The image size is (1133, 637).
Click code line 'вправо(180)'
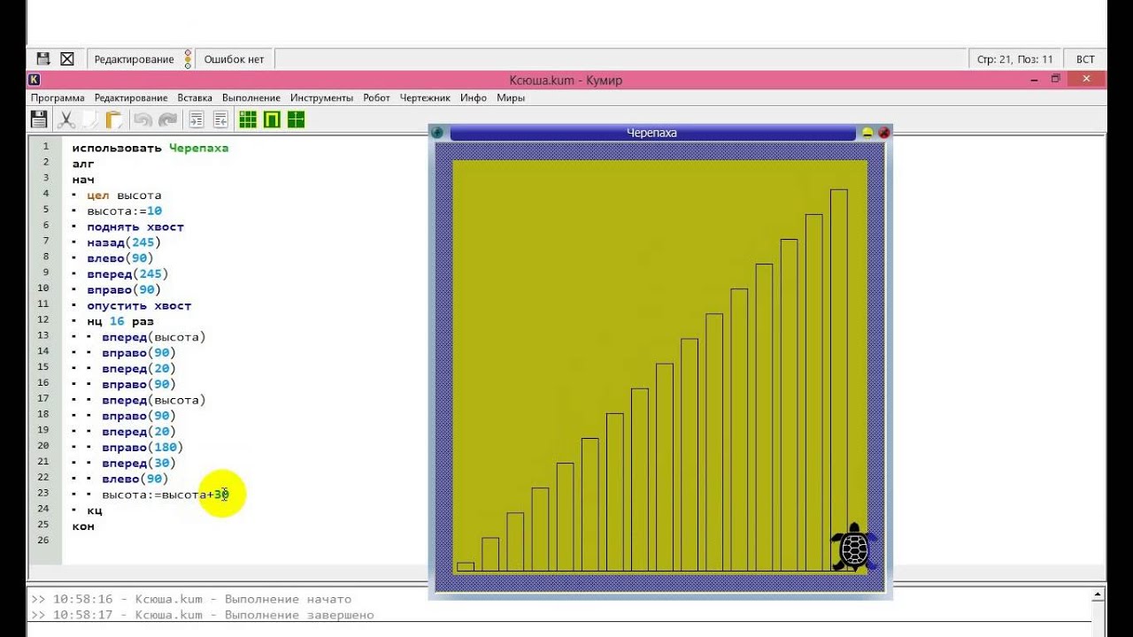click(143, 448)
